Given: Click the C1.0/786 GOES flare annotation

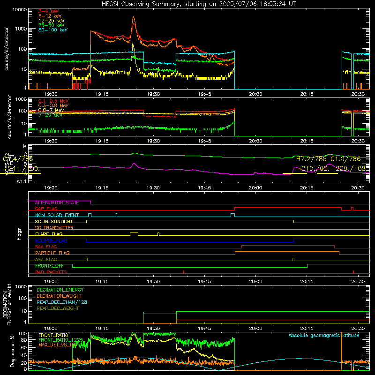Looking at the screenshot, I should tap(345, 159).
